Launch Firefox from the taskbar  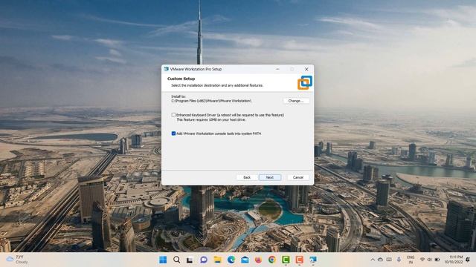pyautogui.click(x=258, y=260)
